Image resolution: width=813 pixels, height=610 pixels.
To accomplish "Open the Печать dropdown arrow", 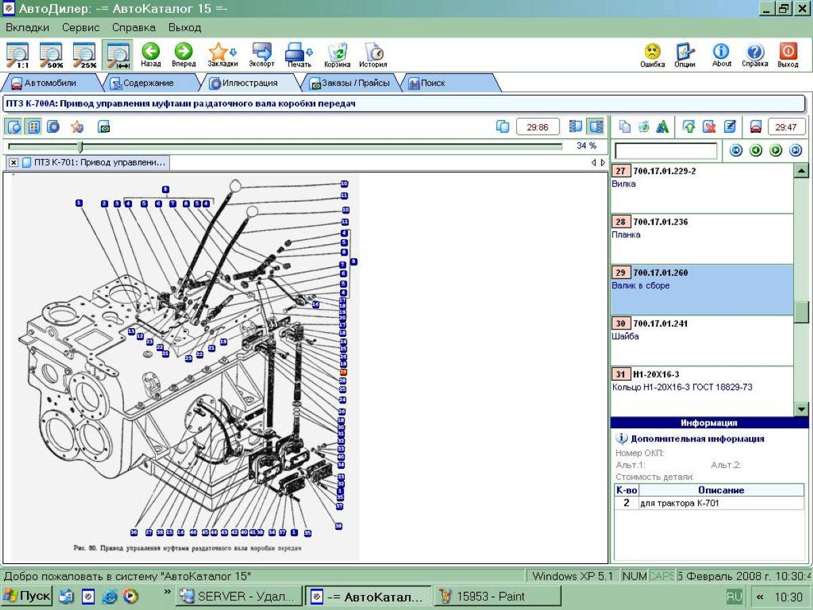I will click(310, 52).
